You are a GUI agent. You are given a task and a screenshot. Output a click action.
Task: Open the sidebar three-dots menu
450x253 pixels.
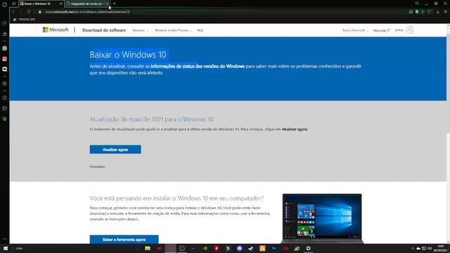click(x=5, y=239)
